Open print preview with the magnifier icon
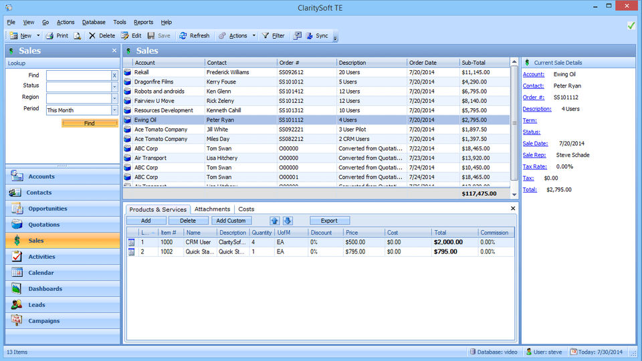 point(77,35)
